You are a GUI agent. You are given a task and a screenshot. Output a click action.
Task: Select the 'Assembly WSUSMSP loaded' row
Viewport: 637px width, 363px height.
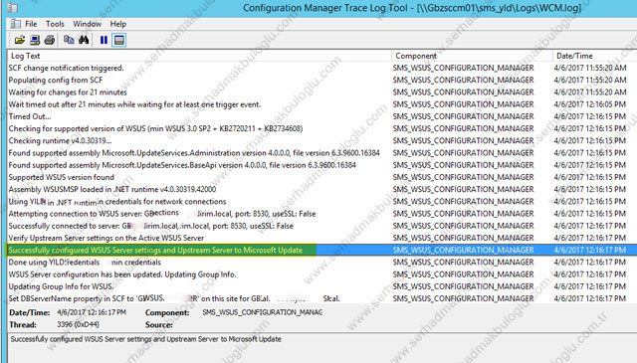click(322, 189)
